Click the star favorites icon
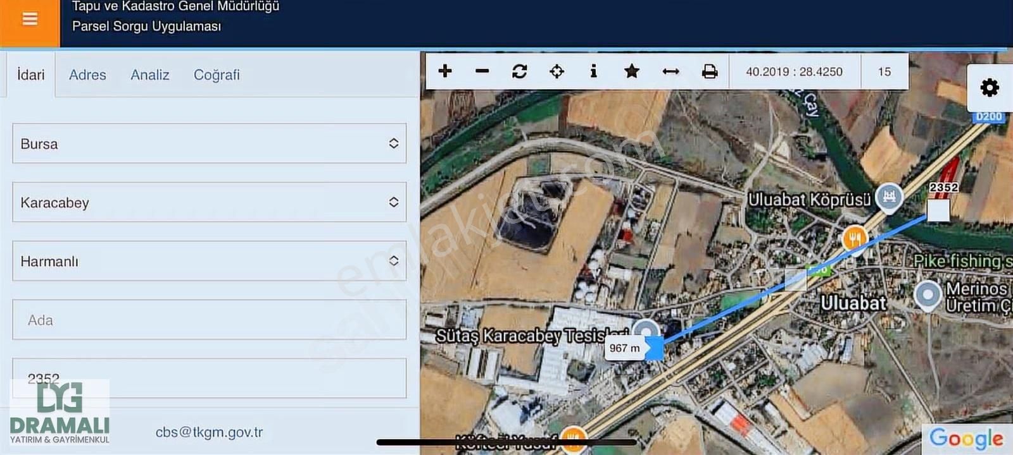Image resolution: width=1013 pixels, height=455 pixels. [632, 71]
